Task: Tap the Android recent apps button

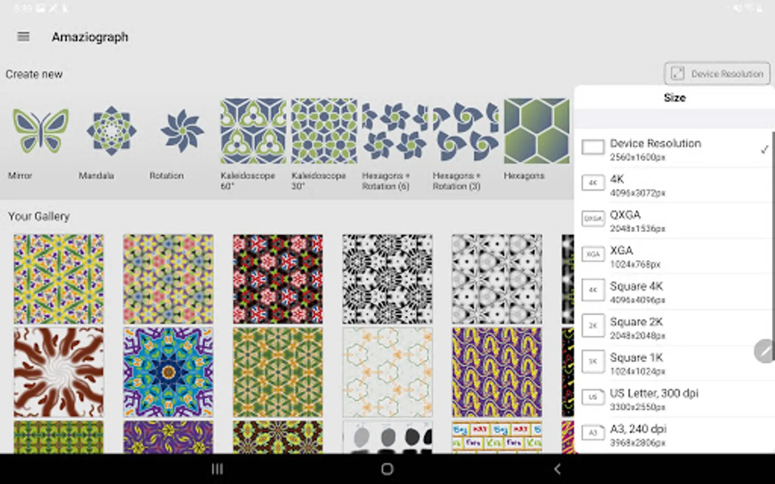Action: [217, 469]
